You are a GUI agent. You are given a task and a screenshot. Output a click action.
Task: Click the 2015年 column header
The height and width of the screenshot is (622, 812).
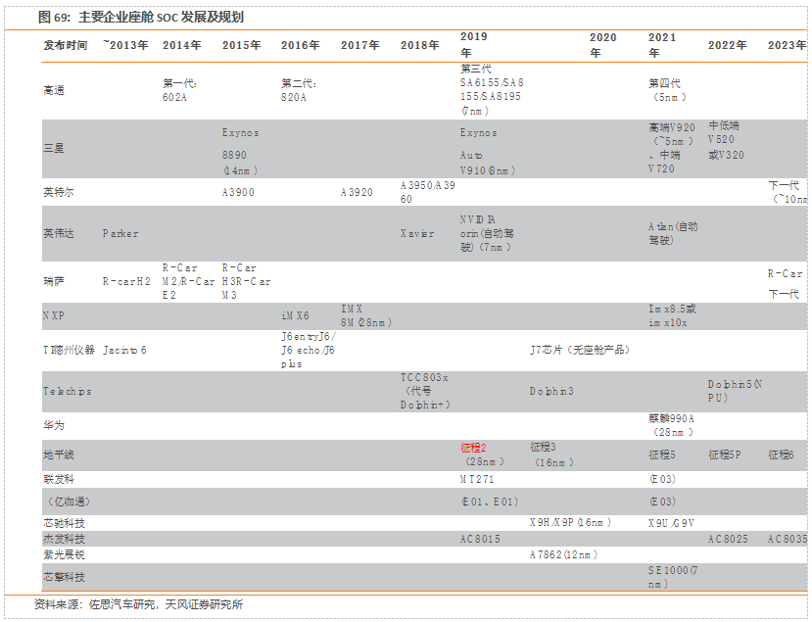[241, 46]
